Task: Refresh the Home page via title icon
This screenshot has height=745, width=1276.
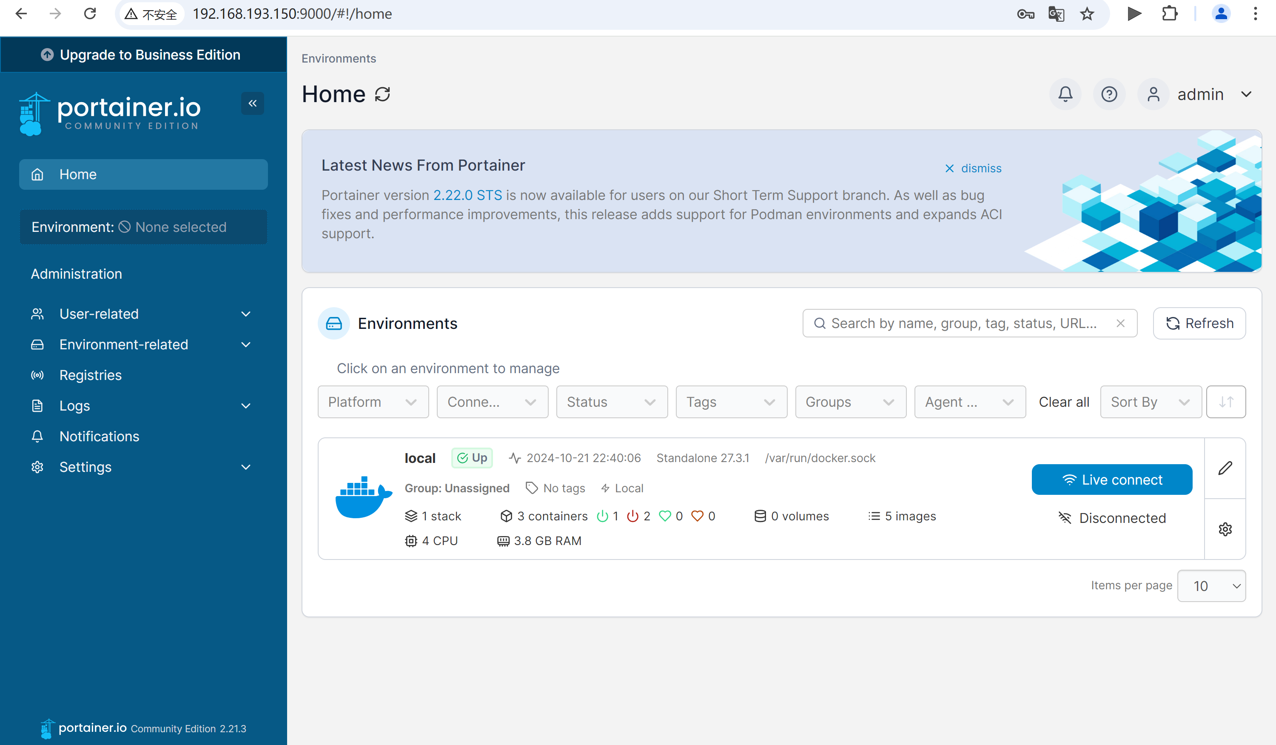Action: (x=382, y=94)
